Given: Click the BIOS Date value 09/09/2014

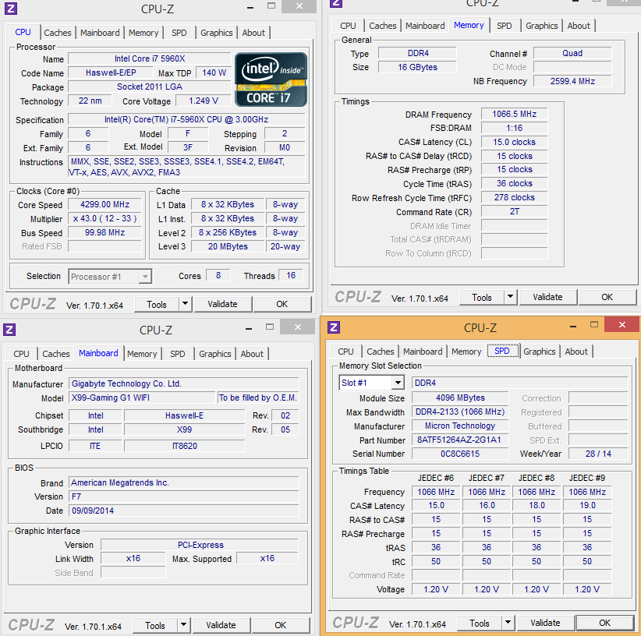Looking at the screenshot, I should [x=183, y=511].
